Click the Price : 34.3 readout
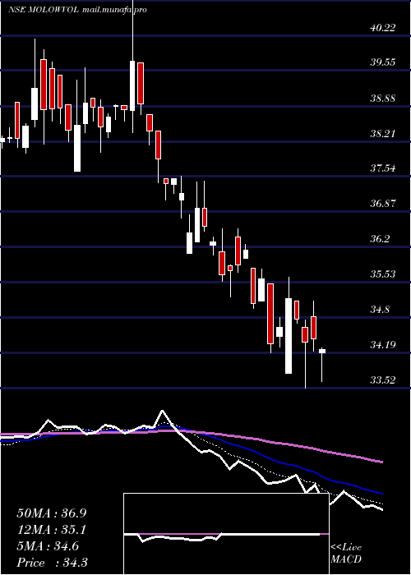This screenshot has width=411, height=575. 52,563
